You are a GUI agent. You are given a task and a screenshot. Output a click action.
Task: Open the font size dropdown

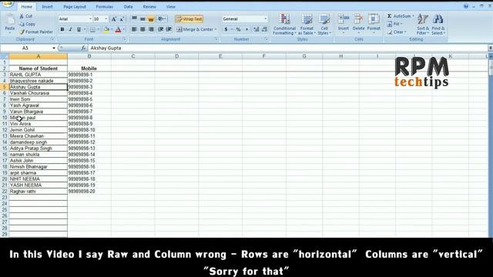pyautogui.click(x=106, y=19)
